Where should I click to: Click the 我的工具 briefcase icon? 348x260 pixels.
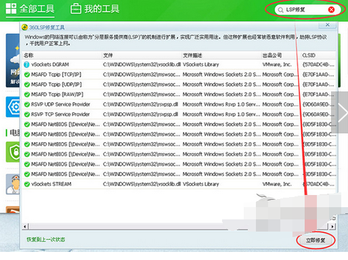pyautogui.click(x=76, y=9)
